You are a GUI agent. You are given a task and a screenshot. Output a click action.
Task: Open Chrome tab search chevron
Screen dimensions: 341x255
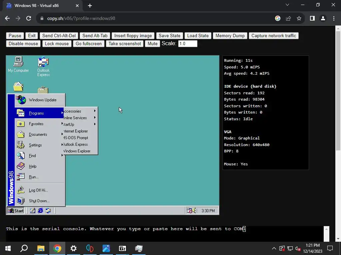(287, 5)
